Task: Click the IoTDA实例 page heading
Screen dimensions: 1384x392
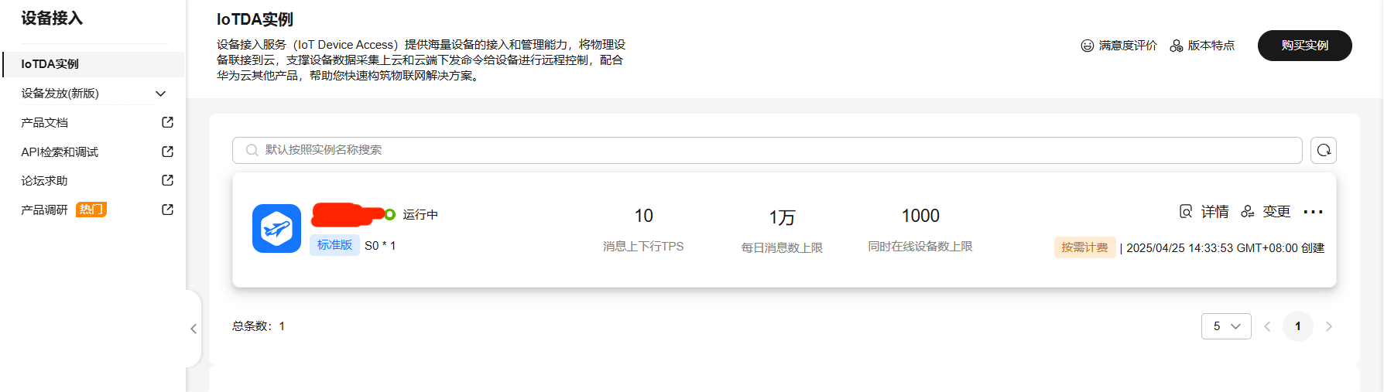Action: tap(255, 19)
